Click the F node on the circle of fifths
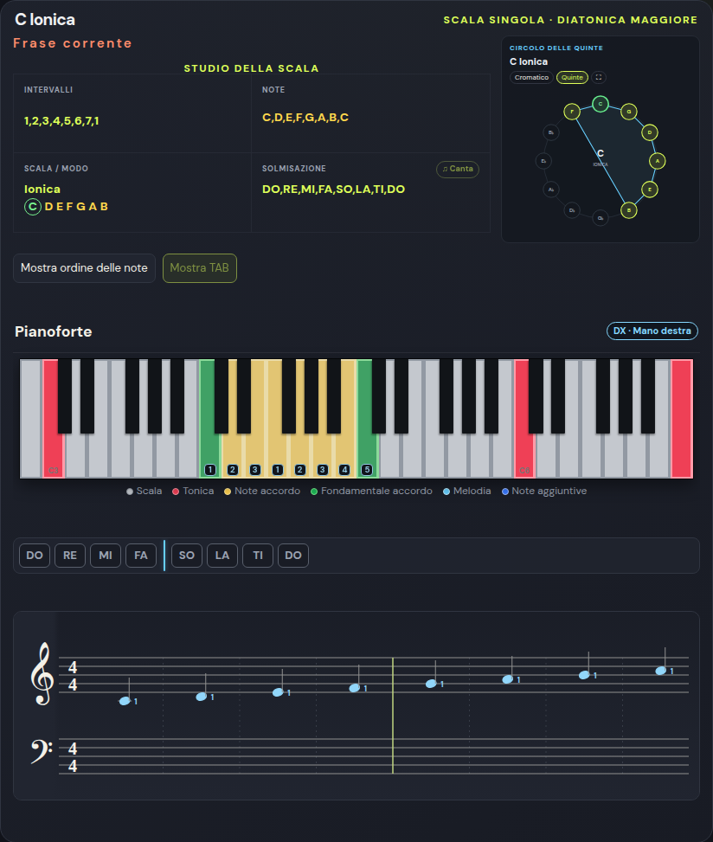The image size is (713, 842). click(572, 112)
